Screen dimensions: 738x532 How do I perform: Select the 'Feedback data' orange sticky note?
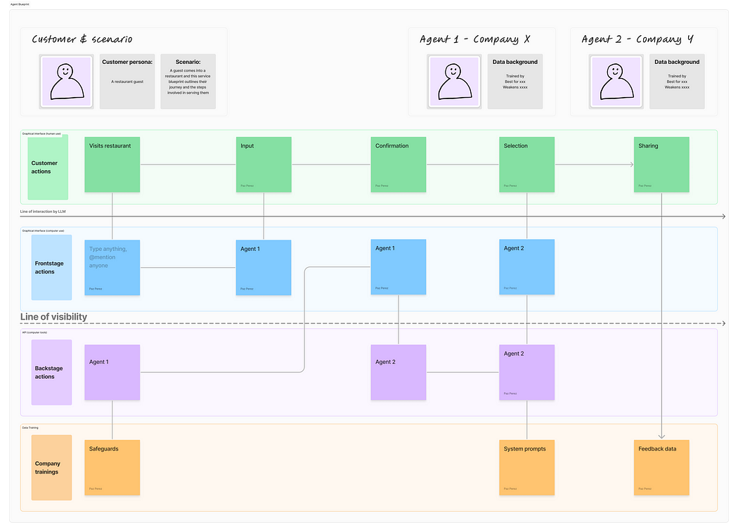[661, 467]
